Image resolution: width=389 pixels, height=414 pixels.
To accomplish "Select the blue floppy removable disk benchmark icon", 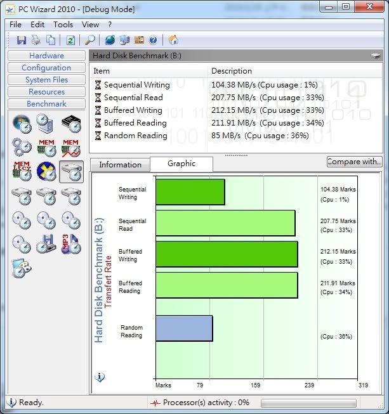I will coord(46,244).
